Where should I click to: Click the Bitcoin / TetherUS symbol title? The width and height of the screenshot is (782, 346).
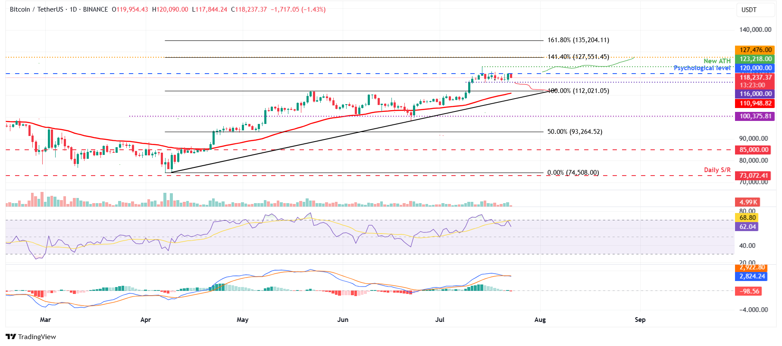pos(36,9)
